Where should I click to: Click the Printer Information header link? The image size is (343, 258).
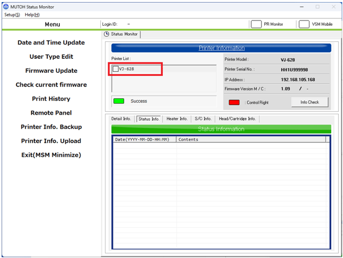[221, 48]
